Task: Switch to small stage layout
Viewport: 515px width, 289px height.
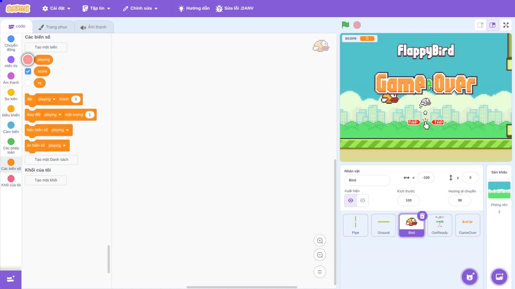Action: click(480, 25)
